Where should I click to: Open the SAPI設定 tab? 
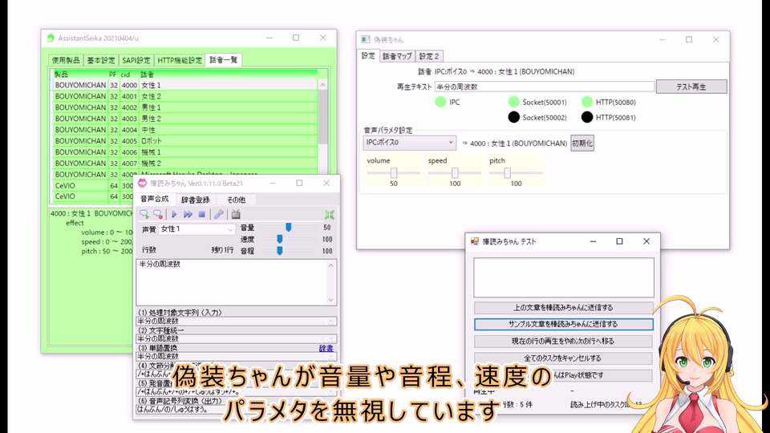coord(136,60)
